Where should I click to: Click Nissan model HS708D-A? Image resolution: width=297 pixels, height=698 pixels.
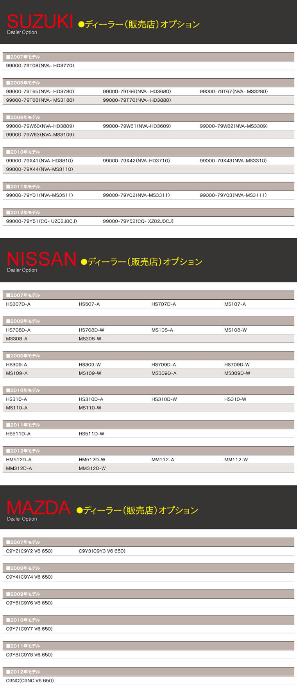click(18, 330)
